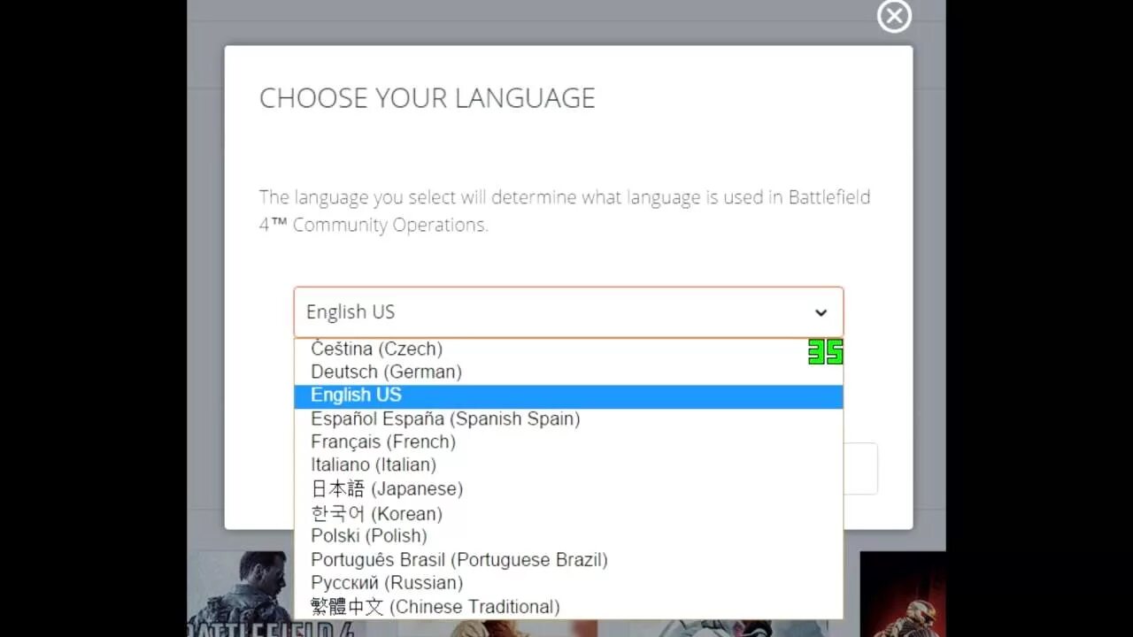Viewport: 1133px width, 637px height.
Task: Select Русский (Russian) option
Action: (568, 583)
